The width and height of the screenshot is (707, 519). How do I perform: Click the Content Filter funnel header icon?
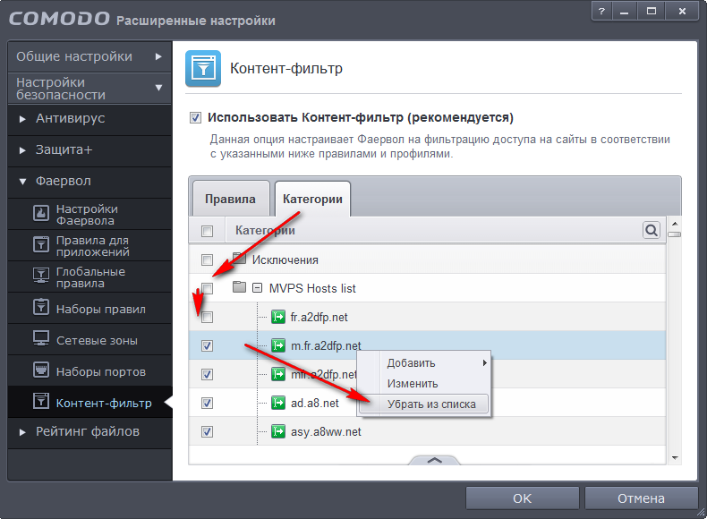tap(203, 68)
